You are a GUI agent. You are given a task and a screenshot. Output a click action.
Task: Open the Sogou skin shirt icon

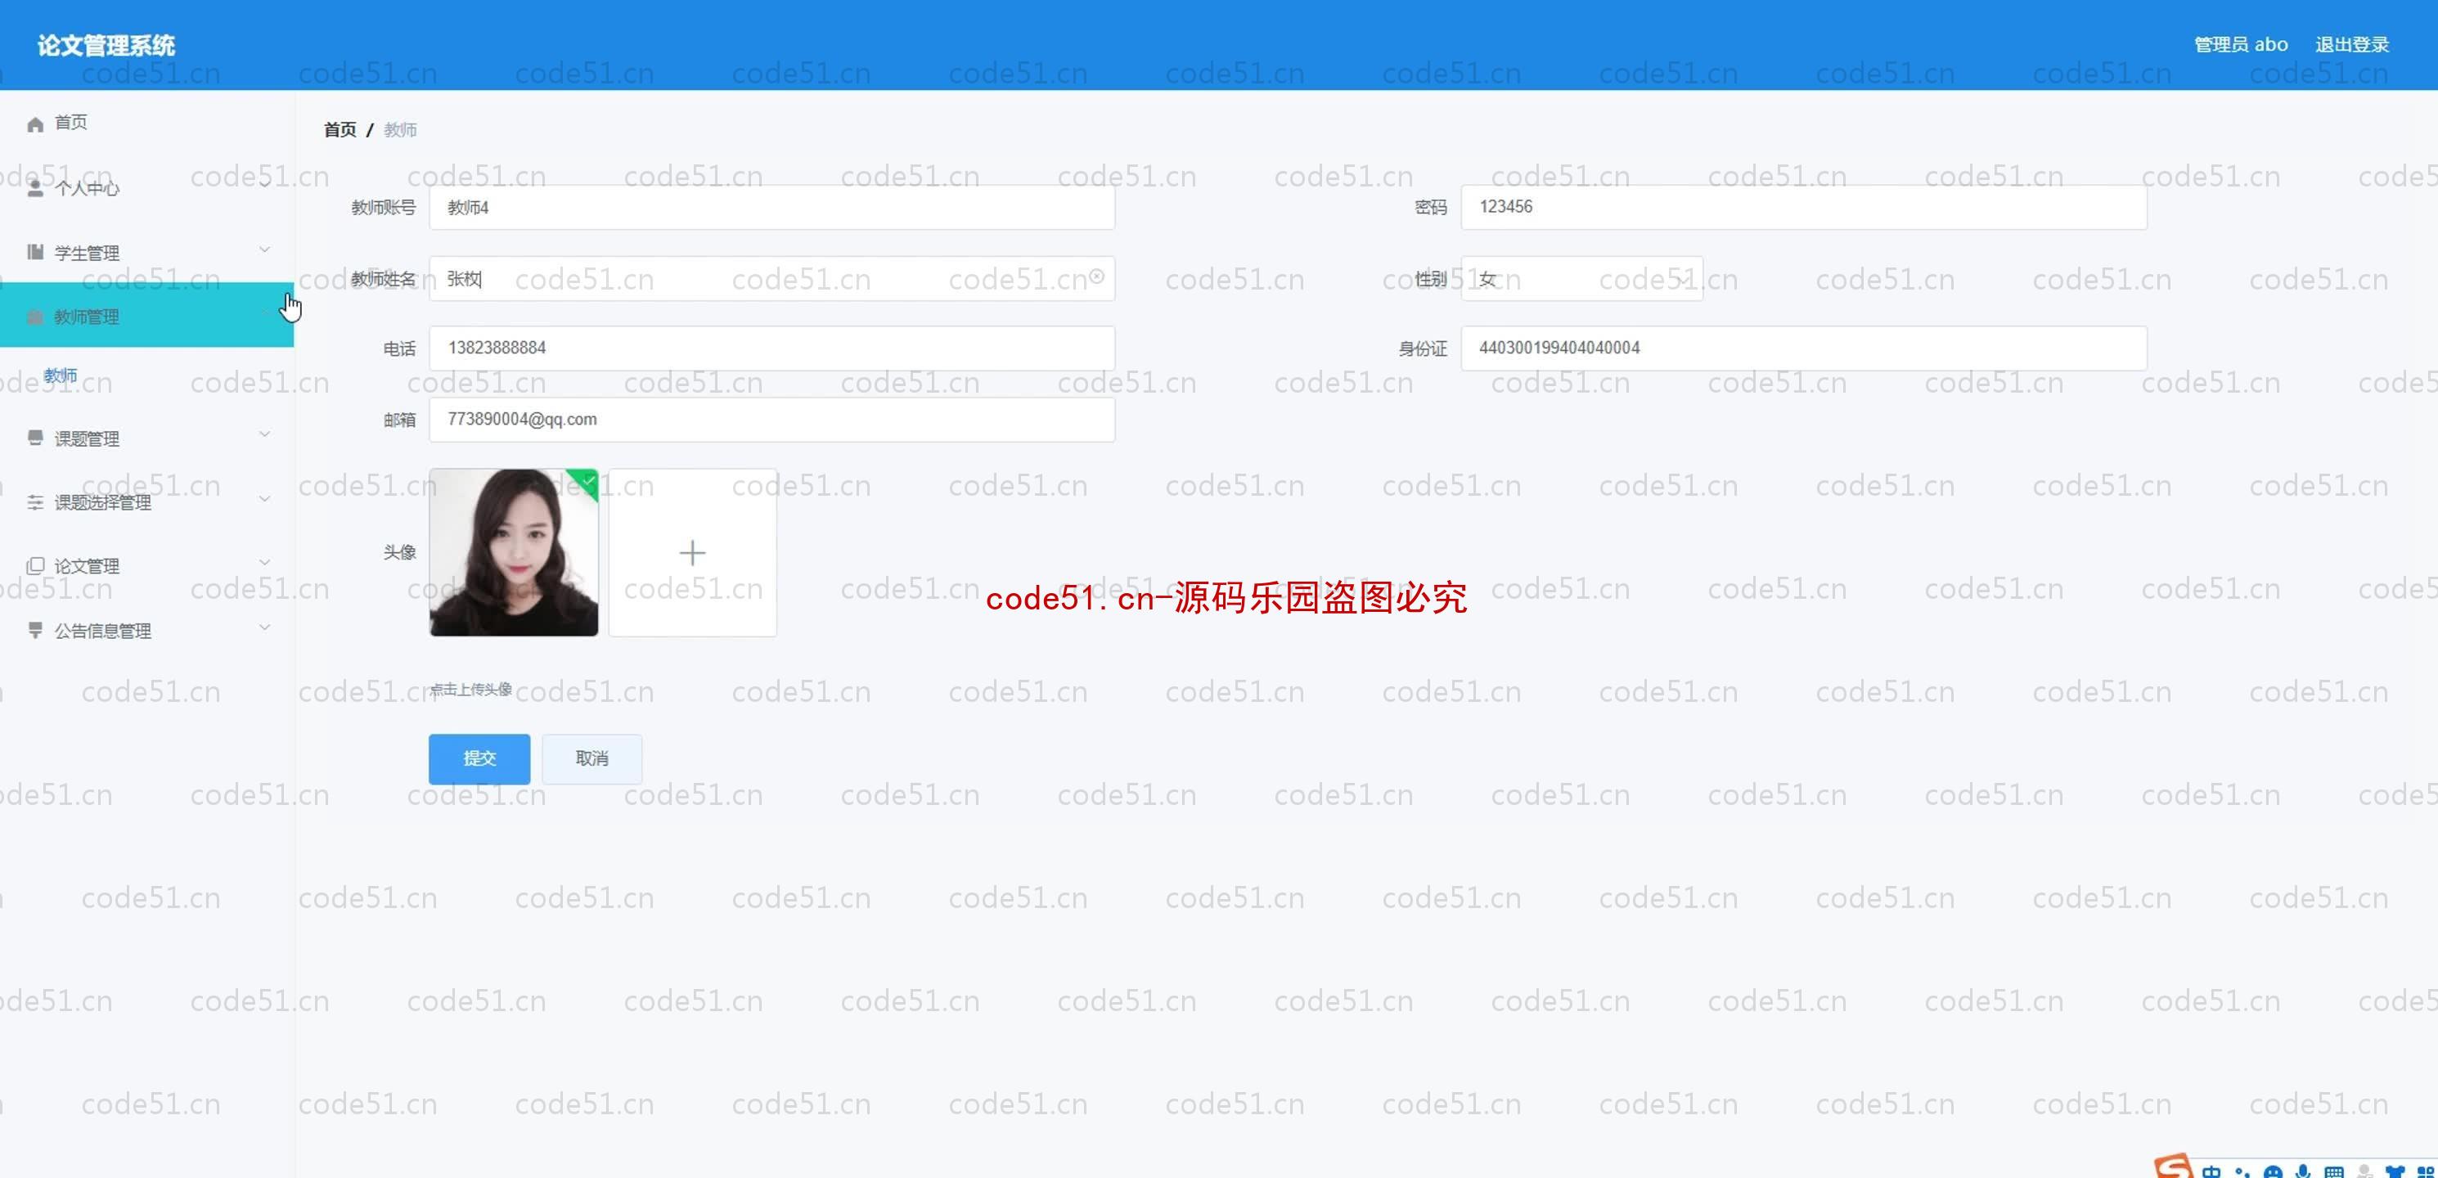[2395, 1171]
